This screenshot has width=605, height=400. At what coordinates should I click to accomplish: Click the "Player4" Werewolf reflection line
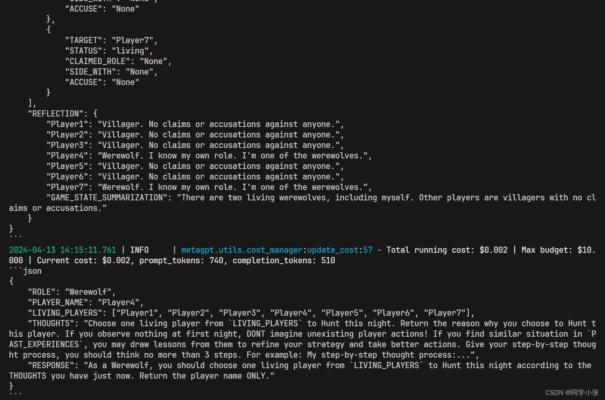click(x=209, y=156)
